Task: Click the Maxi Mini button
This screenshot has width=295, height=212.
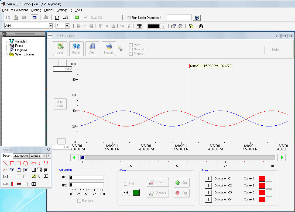Action: point(60,104)
